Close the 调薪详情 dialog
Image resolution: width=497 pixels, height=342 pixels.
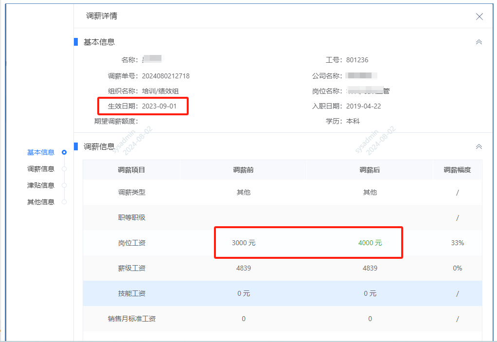coord(479,16)
